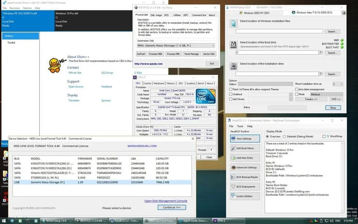
Task: Open the Windows Start button
Action: (x=4, y=221)
